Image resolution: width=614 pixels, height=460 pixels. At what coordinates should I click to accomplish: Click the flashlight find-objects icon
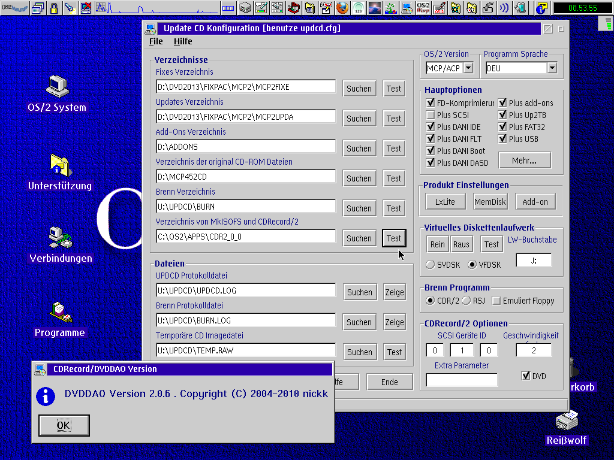[x=70, y=8]
